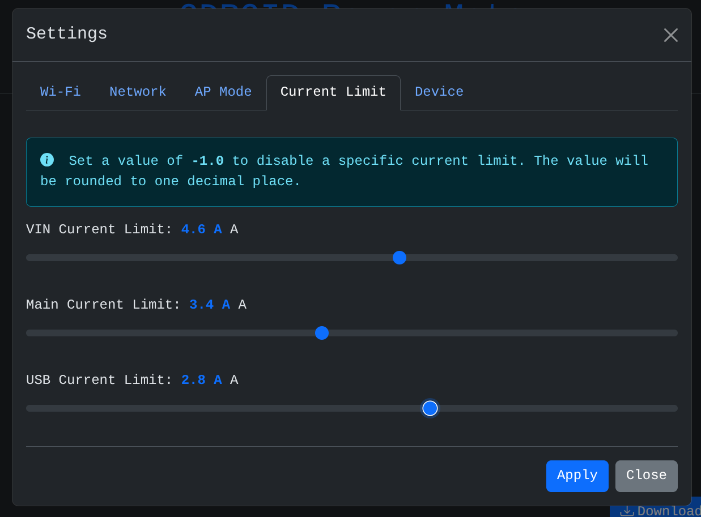
Task: Click the Main Current Limit slider handle
Action: (x=322, y=333)
